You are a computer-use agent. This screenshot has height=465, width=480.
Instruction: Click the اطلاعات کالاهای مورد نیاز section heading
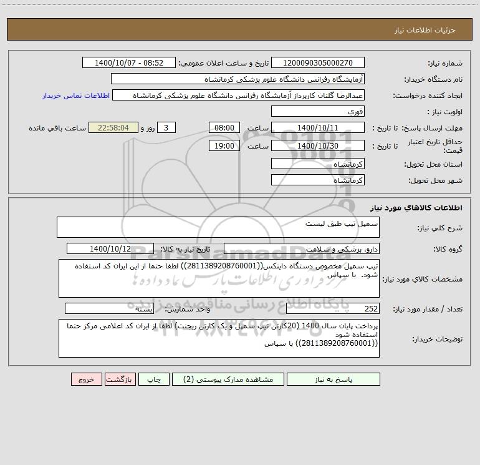click(416, 208)
